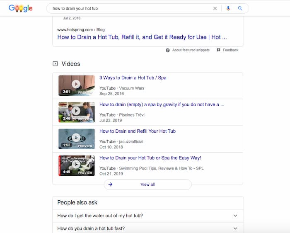Clear the search box with X icon
Viewport: 290px width, 233px height.
[x=215, y=8]
